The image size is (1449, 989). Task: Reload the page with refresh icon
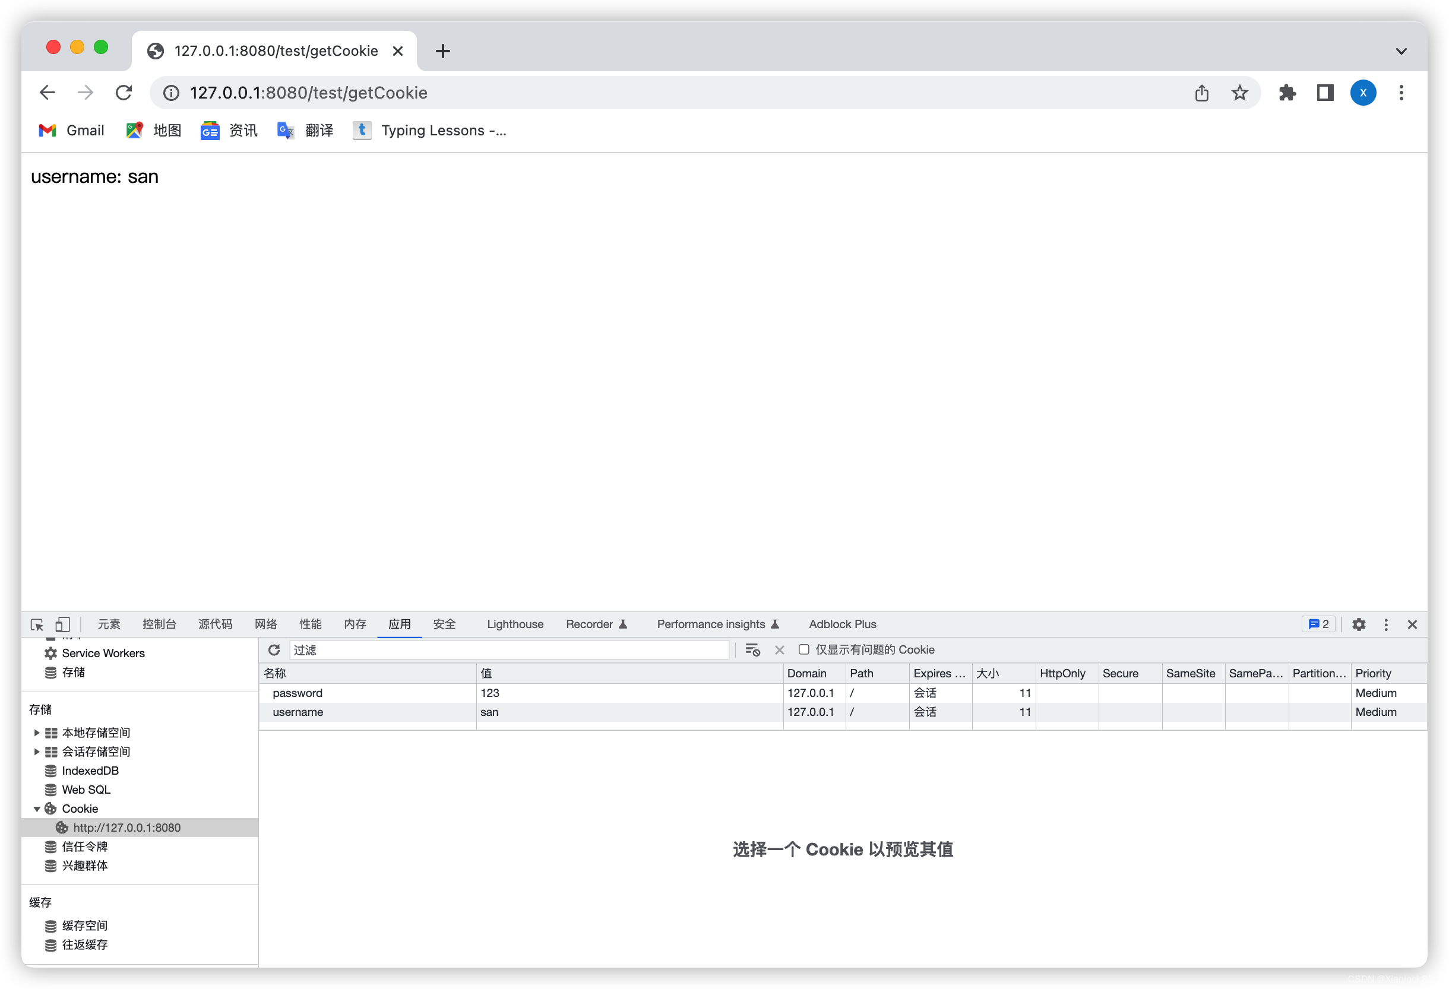124,93
